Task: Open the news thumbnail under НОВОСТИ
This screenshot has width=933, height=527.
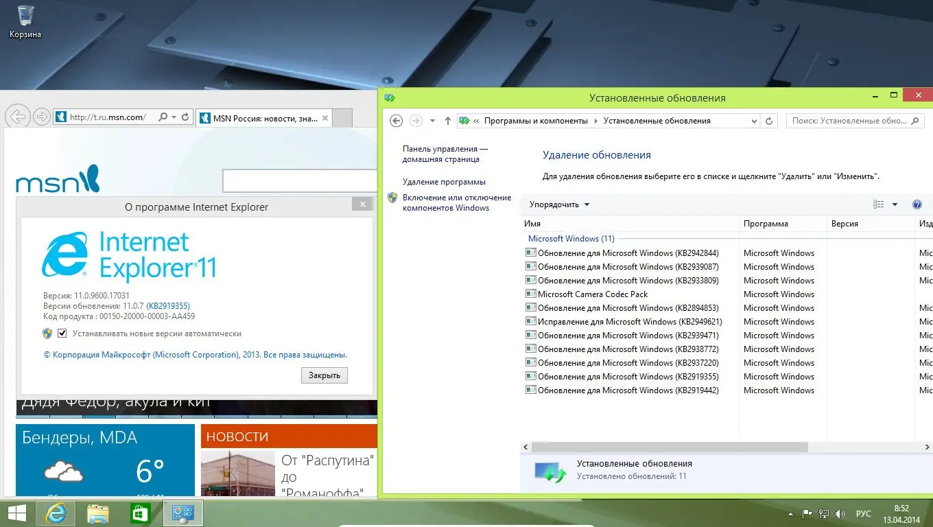Action: click(238, 474)
